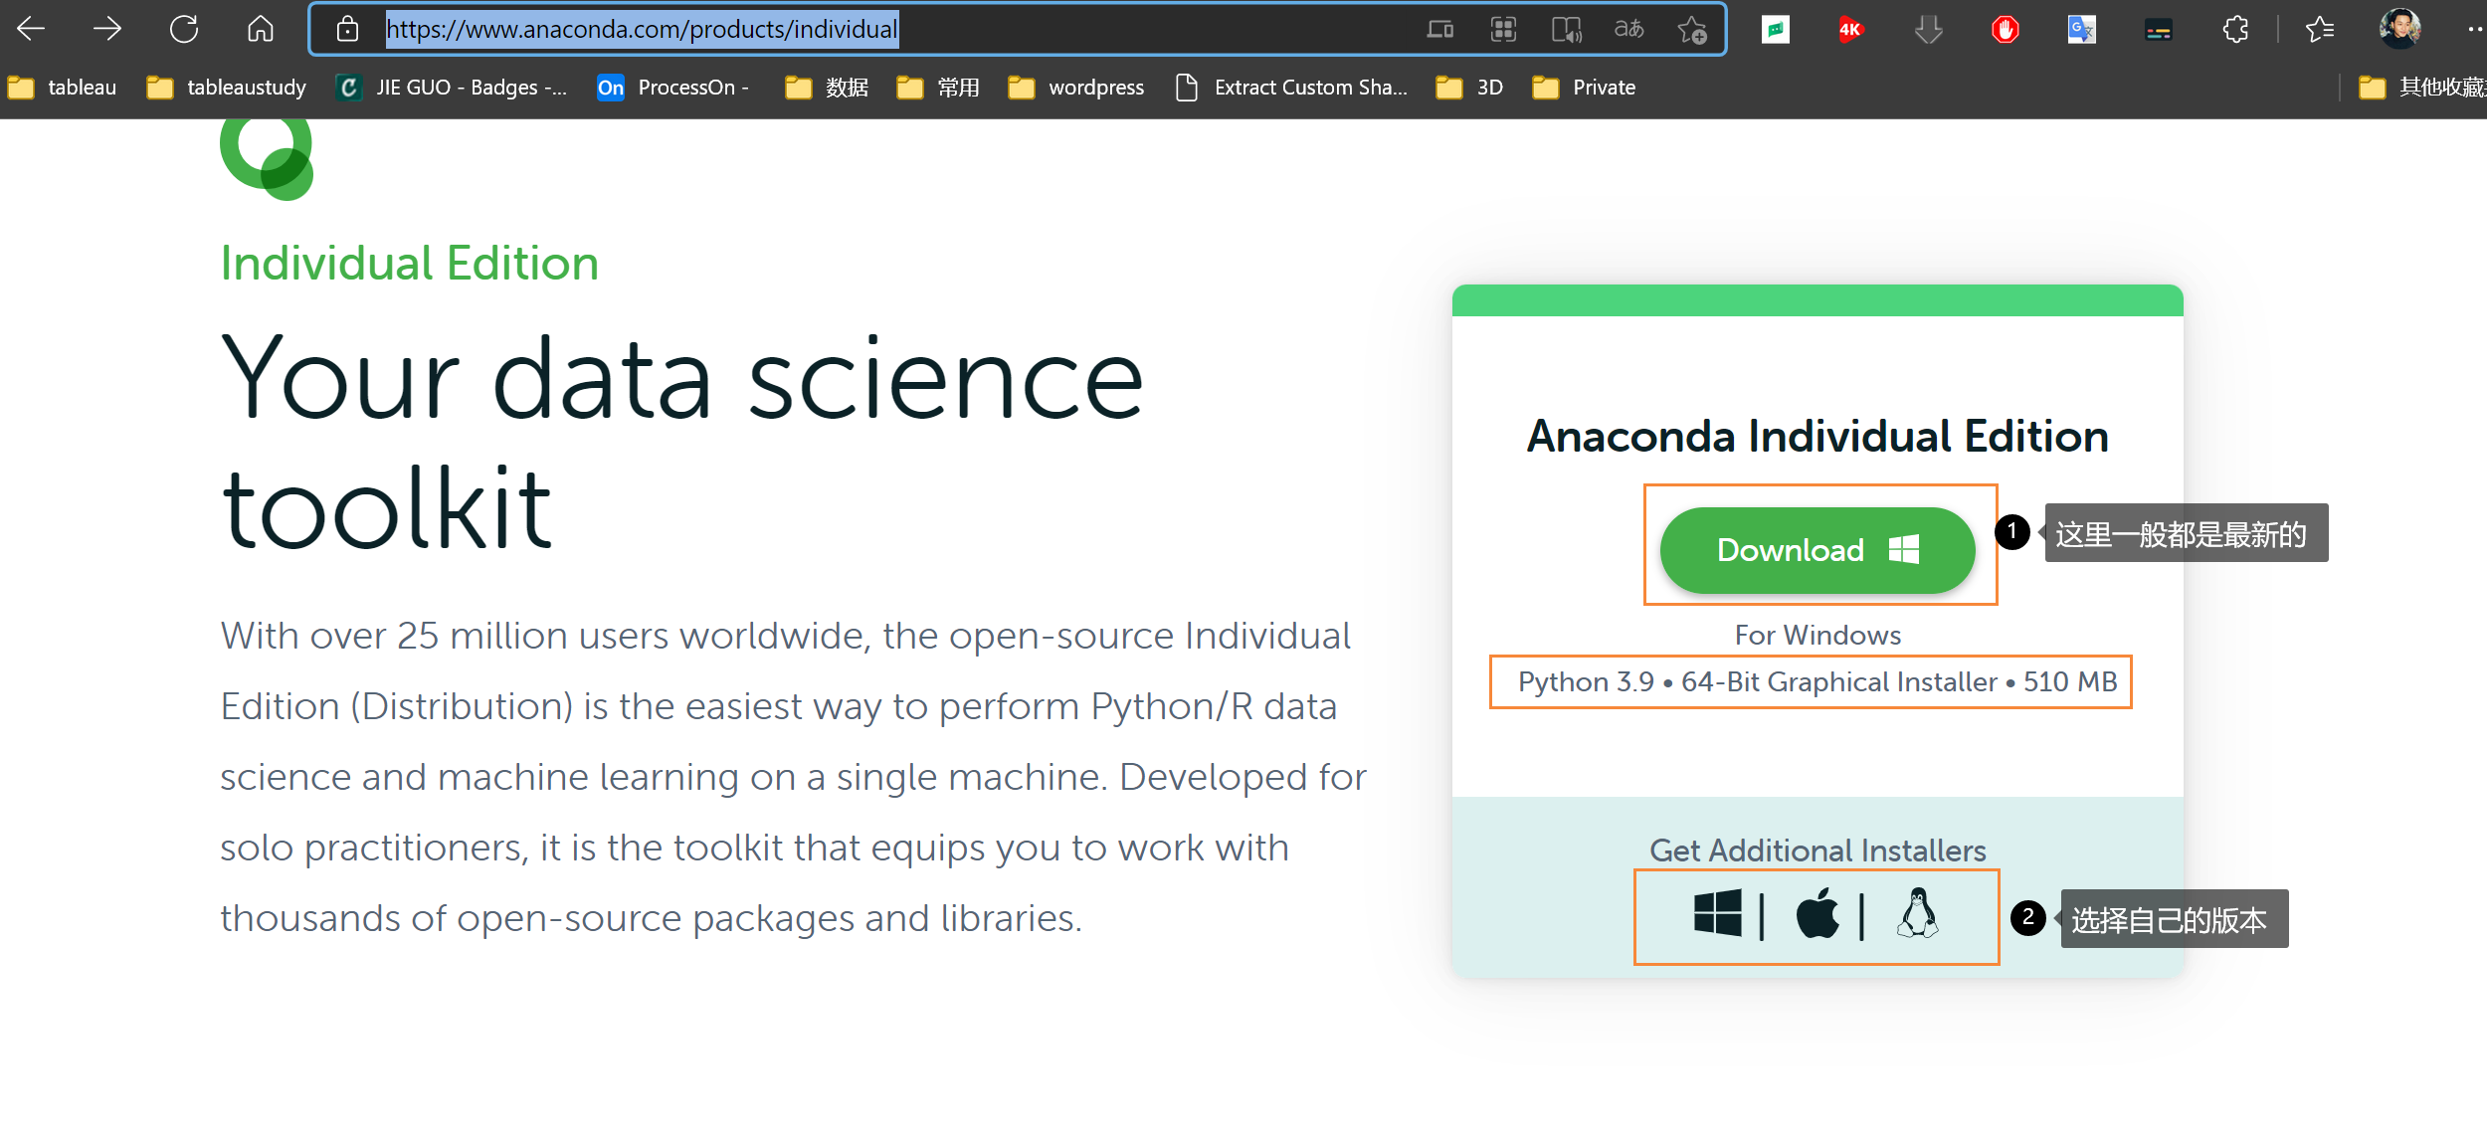This screenshot has width=2487, height=1135.
Task: Open the tableau bookmarks folder
Action: pos(62,88)
